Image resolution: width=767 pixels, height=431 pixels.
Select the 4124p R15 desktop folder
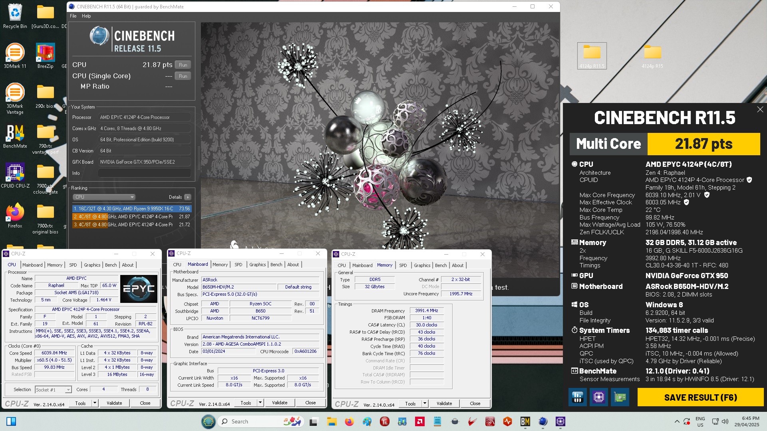[652, 56]
